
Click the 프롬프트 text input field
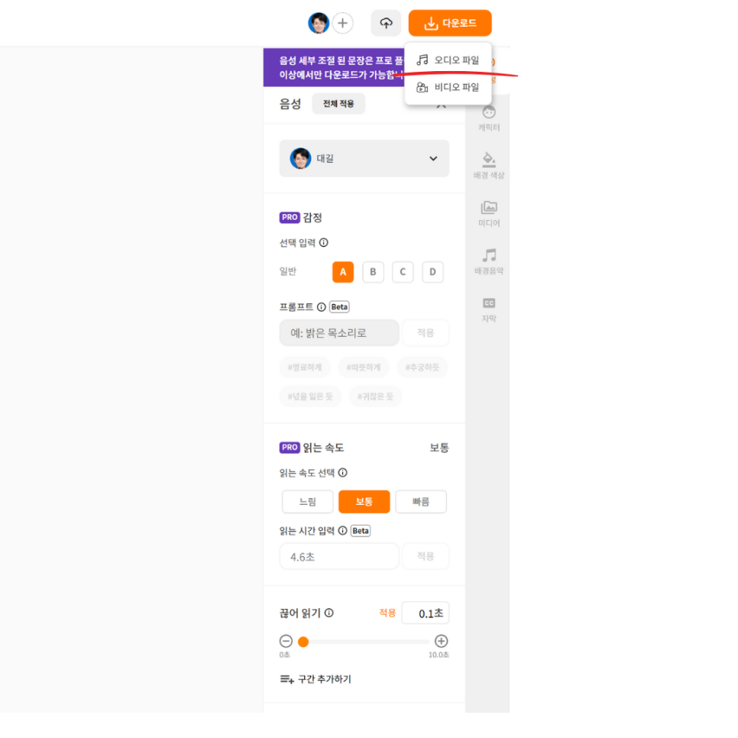(339, 333)
